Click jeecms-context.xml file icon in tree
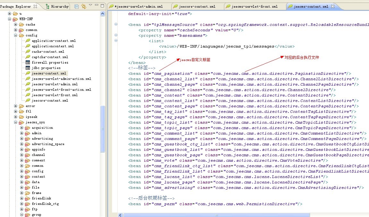 pos(28,73)
